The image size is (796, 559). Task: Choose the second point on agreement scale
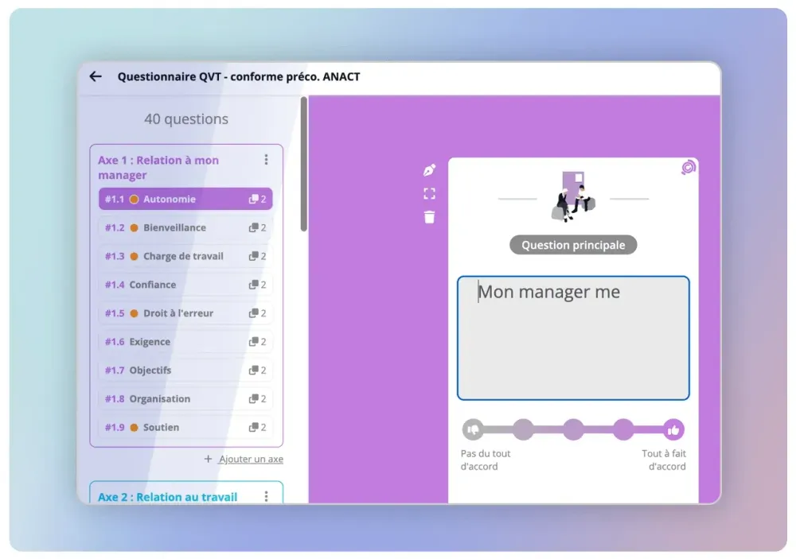[x=524, y=429]
